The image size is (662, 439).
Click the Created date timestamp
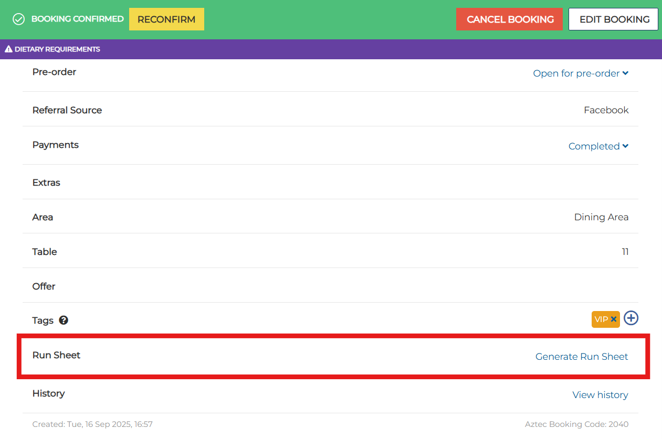pyautogui.click(x=92, y=424)
